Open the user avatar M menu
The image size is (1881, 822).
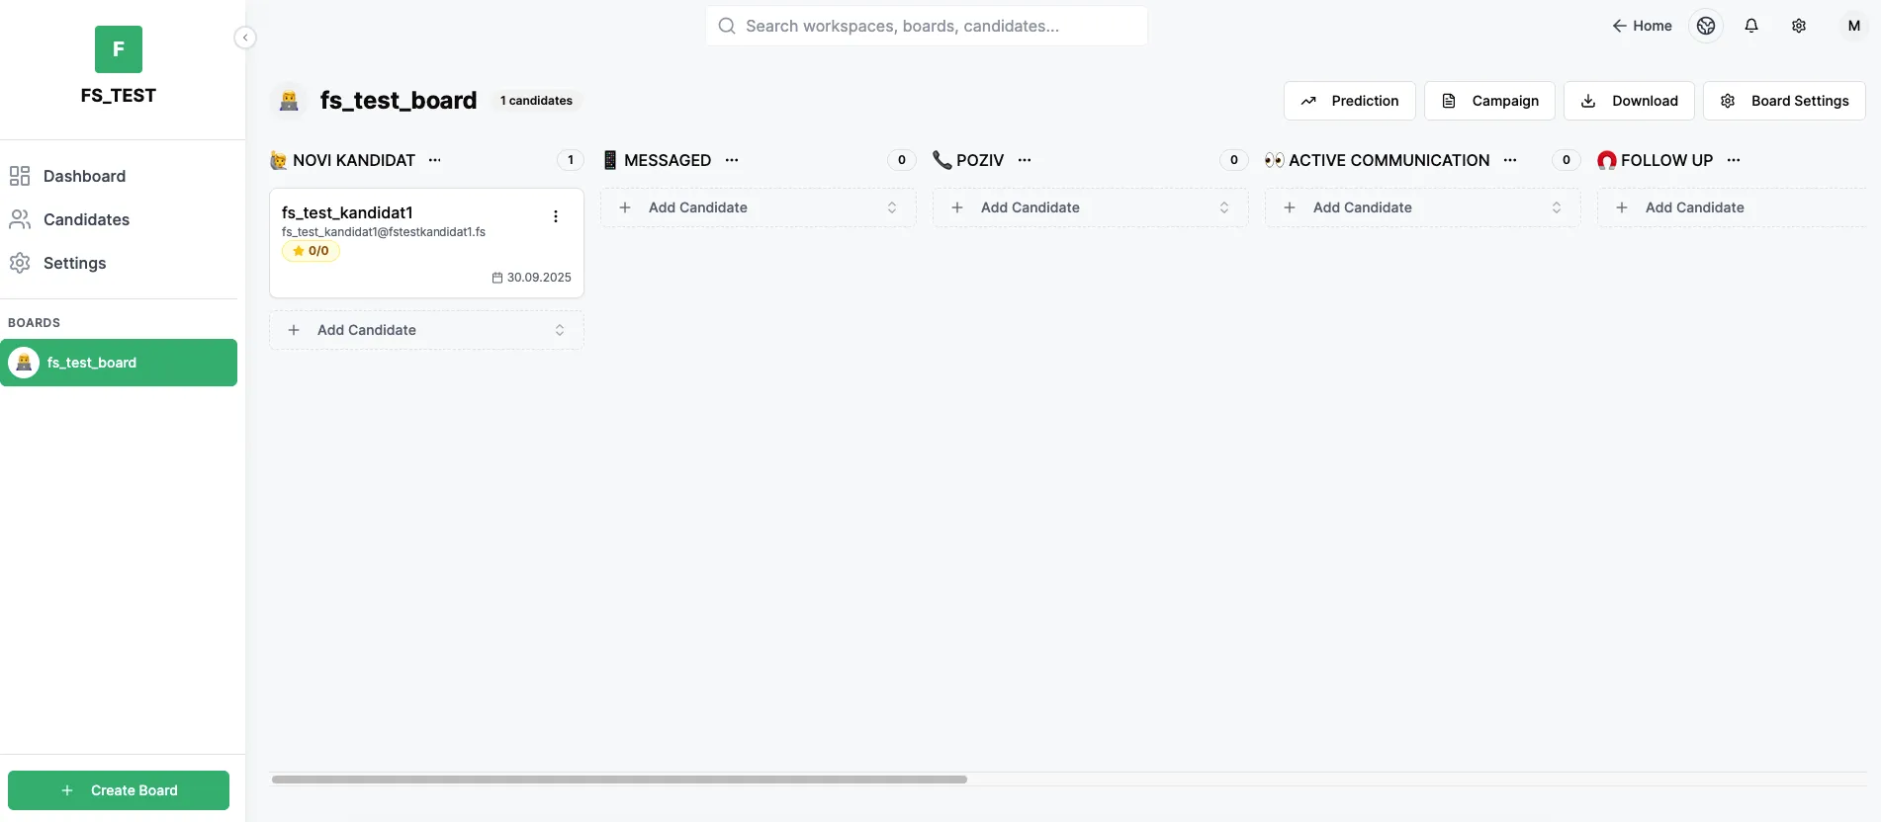click(x=1853, y=26)
